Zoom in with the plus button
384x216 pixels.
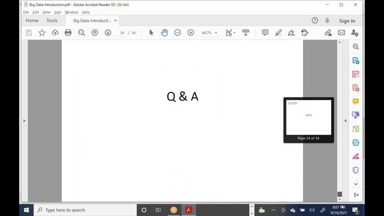[x=191, y=32]
